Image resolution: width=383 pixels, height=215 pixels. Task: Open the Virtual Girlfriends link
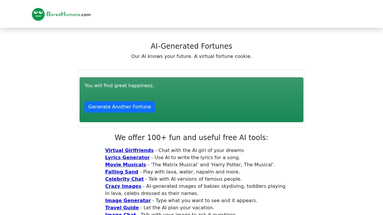click(129, 150)
